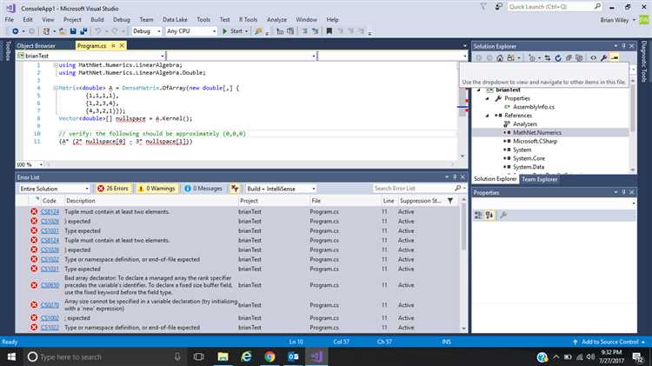The width and height of the screenshot is (652, 366).
Task: Click the Add to Source Control button
Action: 609,342
